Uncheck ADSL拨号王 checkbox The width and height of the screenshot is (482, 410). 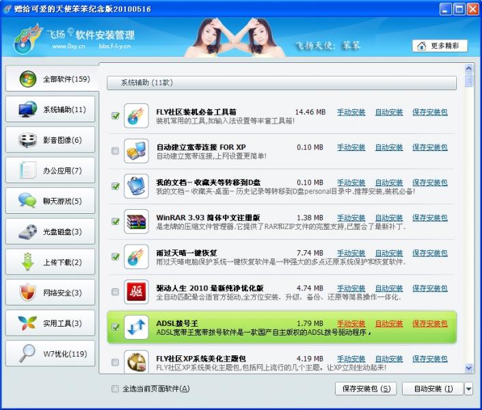point(116,327)
